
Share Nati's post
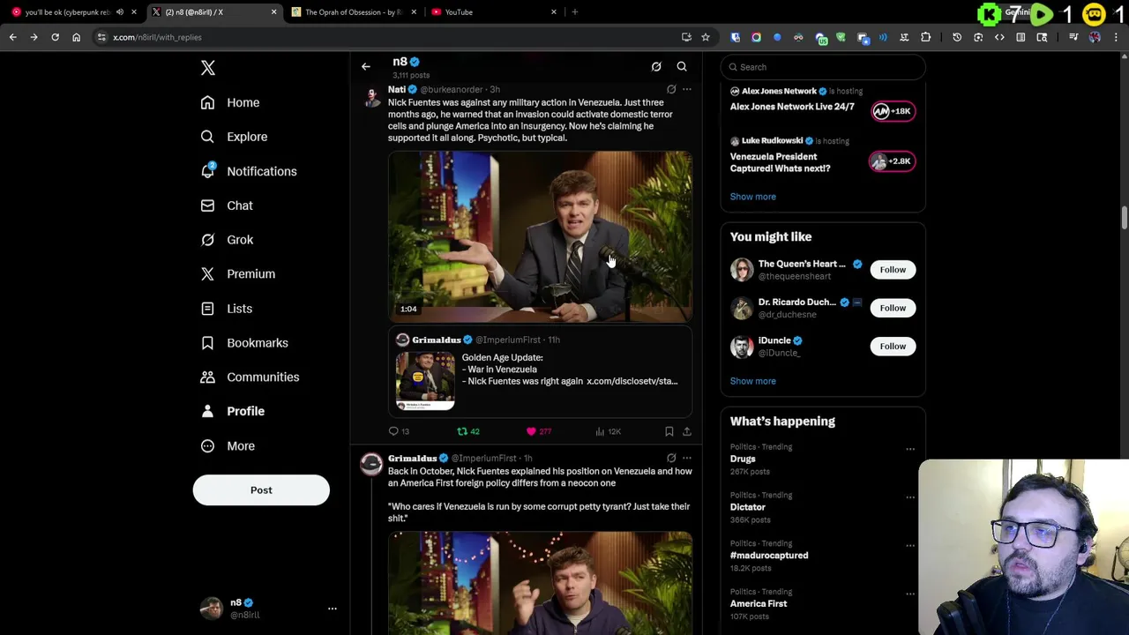687,431
